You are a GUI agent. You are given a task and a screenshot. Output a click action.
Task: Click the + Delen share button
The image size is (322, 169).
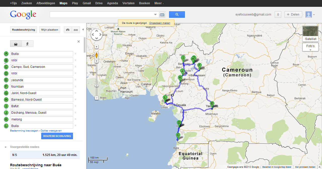coord(293,15)
